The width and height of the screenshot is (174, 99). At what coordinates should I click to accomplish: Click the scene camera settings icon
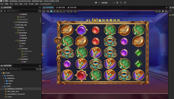pos(160,11)
